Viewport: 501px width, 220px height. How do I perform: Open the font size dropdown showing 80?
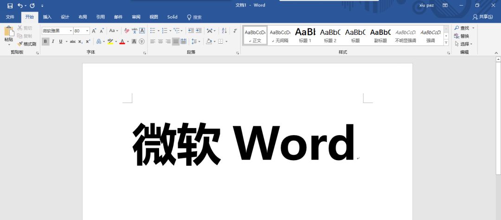click(87, 31)
